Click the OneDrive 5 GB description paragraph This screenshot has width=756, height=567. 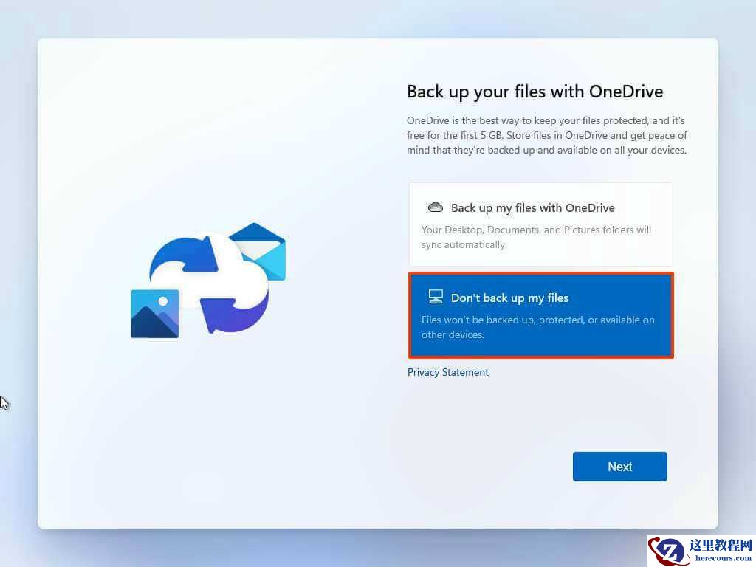(x=547, y=135)
